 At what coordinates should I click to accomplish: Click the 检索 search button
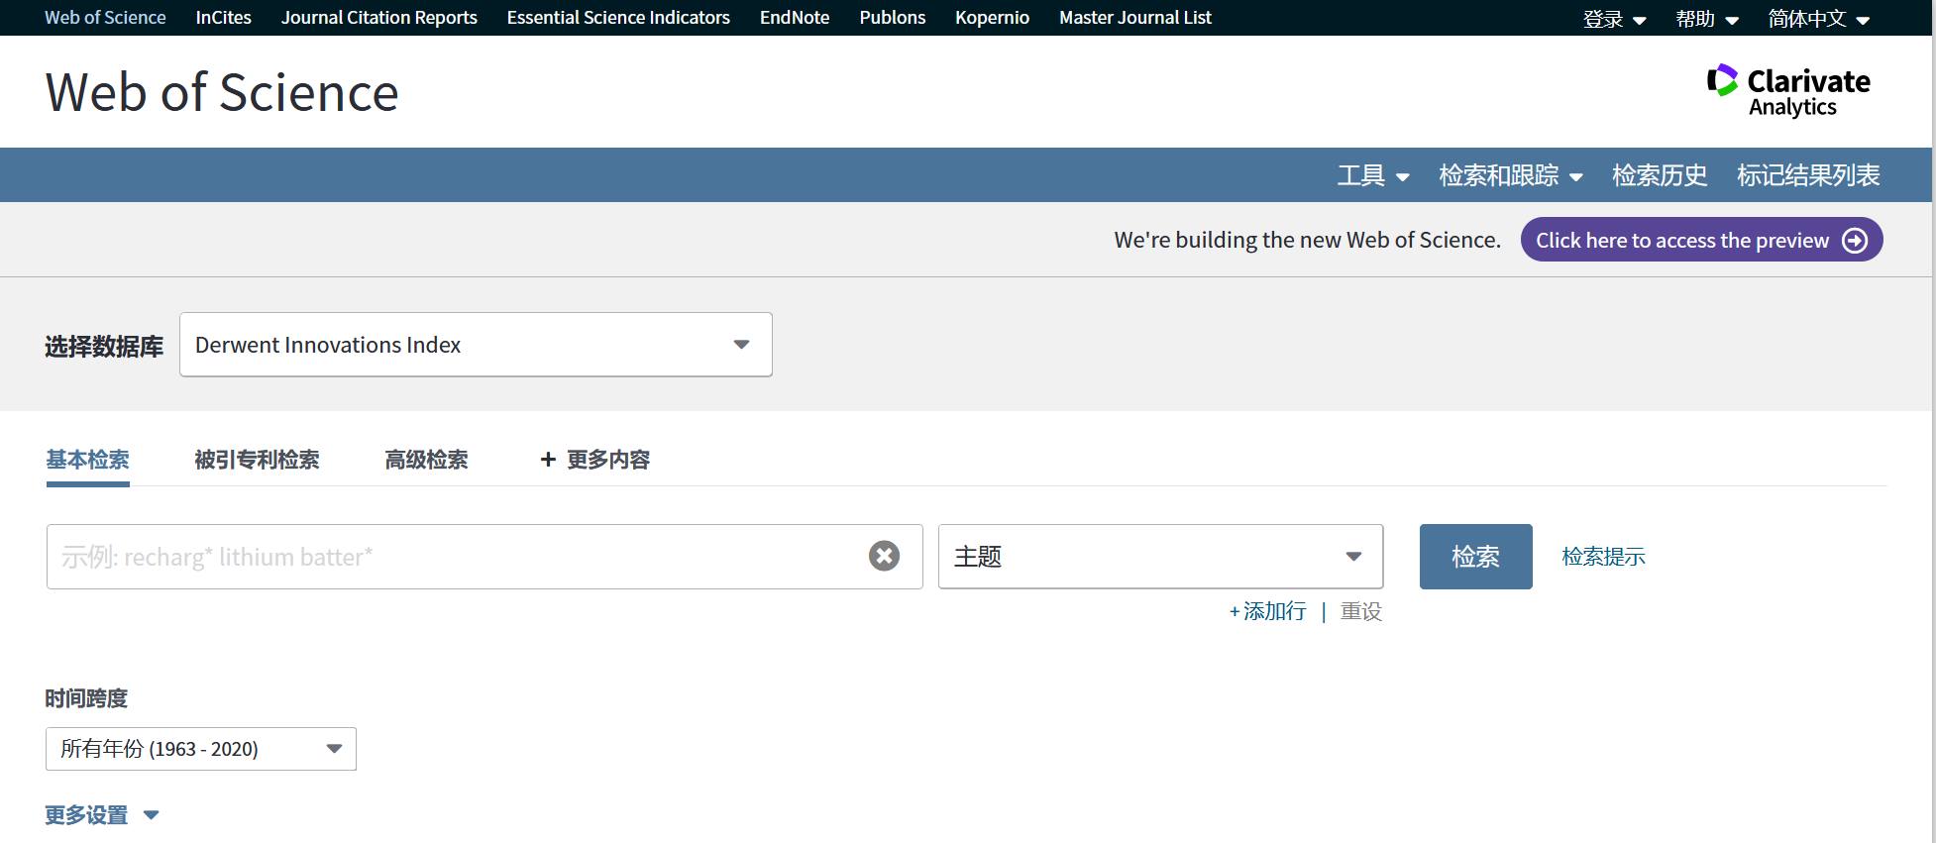pos(1475,557)
